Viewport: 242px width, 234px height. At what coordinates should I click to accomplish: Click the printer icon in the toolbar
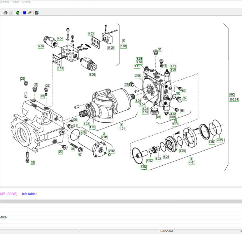[5, 13]
